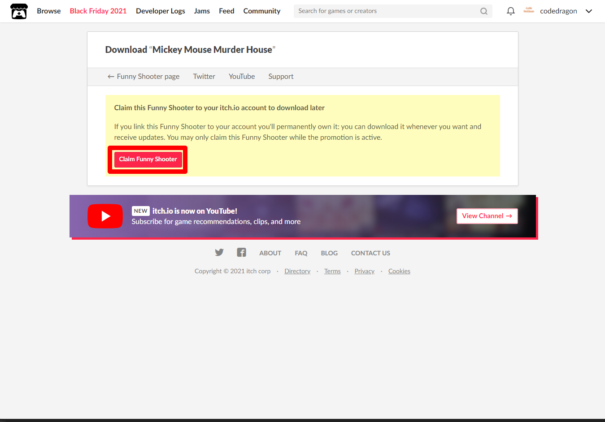Open the Cookies link
The height and width of the screenshot is (422, 605).
(399, 271)
